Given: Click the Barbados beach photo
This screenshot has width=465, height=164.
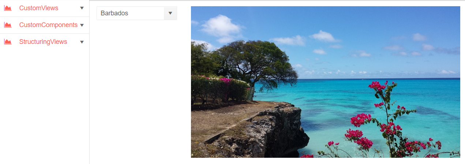Looking at the screenshot, I should pyautogui.click(x=325, y=82).
